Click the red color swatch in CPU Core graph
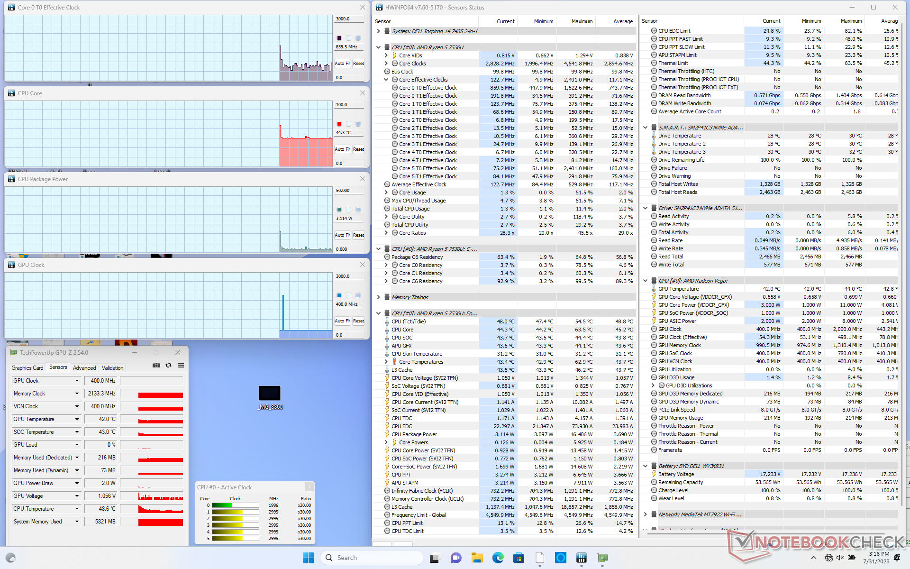 (x=339, y=124)
